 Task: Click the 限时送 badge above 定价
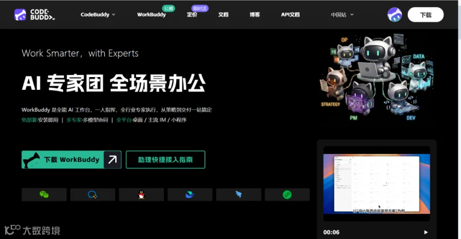pyautogui.click(x=200, y=9)
